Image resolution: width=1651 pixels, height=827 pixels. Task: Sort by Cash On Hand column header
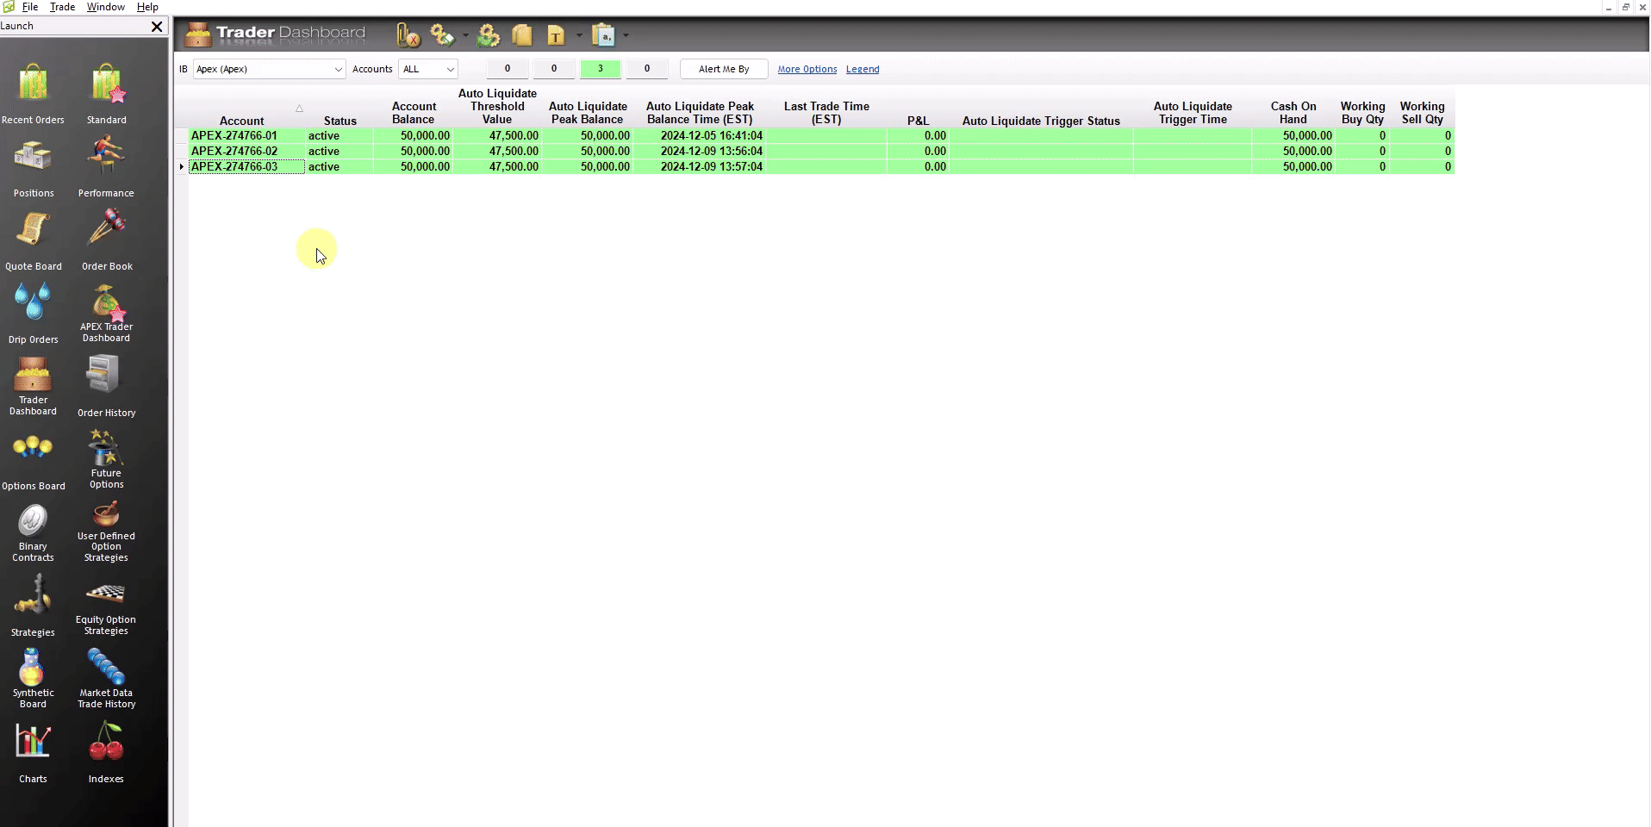pyautogui.click(x=1293, y=113)
